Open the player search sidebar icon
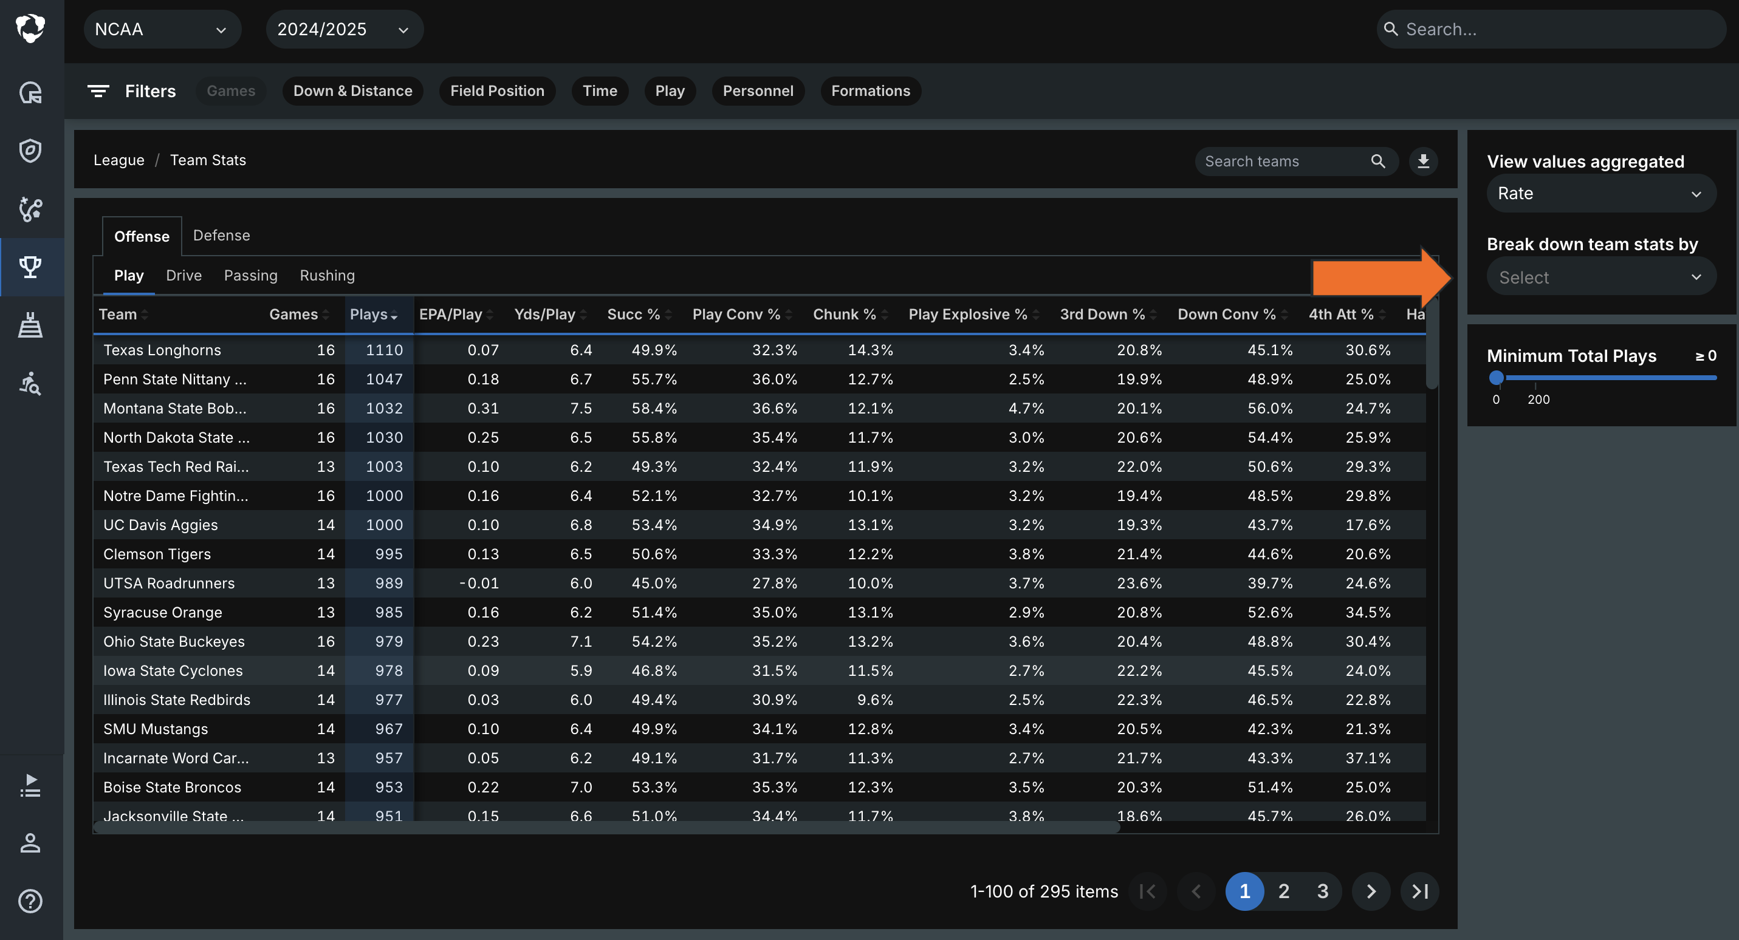Screen dimensions: 1739x940 click(x=30, y=383)
